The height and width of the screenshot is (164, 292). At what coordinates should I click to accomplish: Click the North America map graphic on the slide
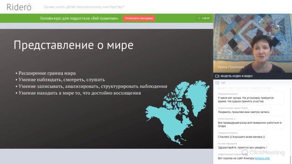point(177,113)
